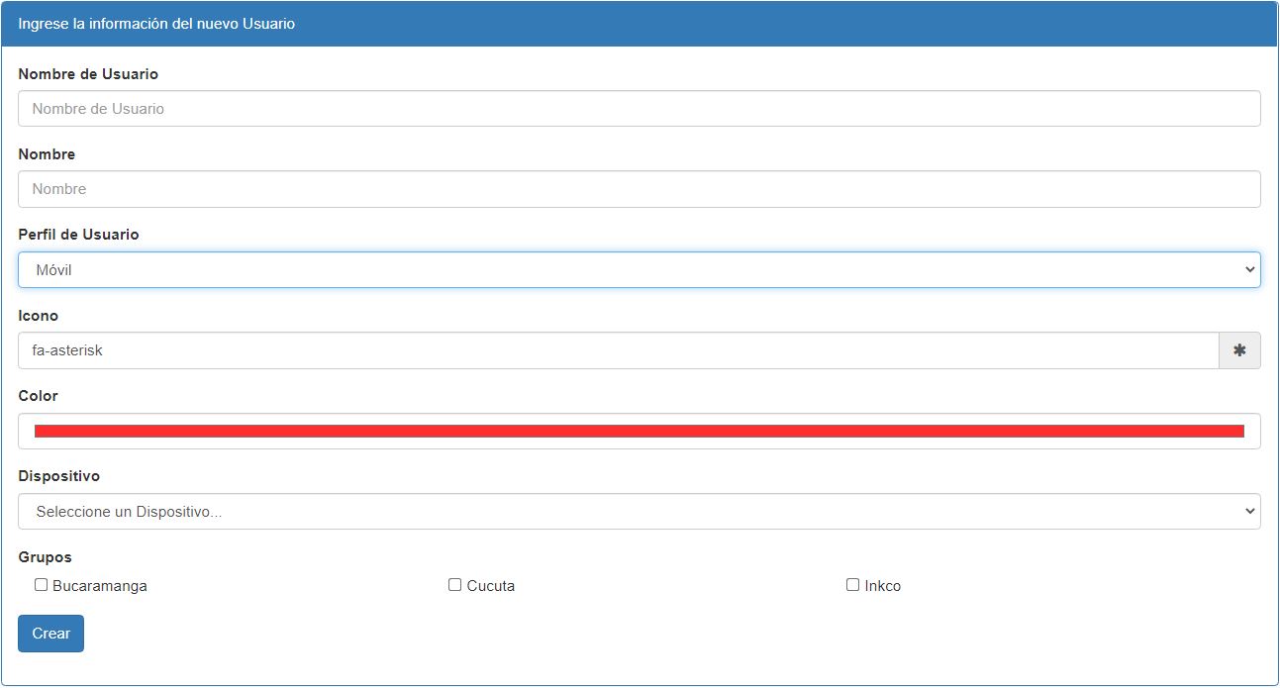1280x688 pixels.
Task: Check the Bucaramanga group checkbox
Action: pyautogui.click(x=42, y=585)
